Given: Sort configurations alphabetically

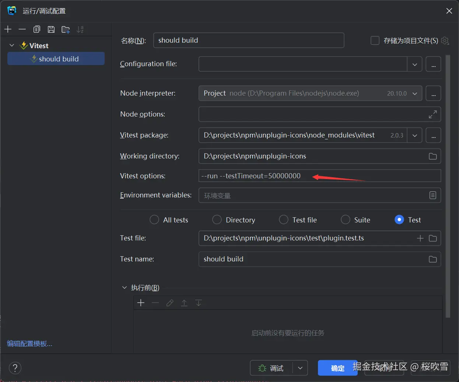Looking at the screenshot, I should click(80, 29).
